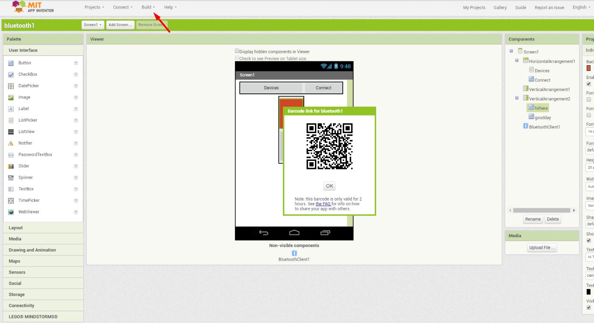
Task: Check the Preview on Tablet size box
Action: pos(237,58)
